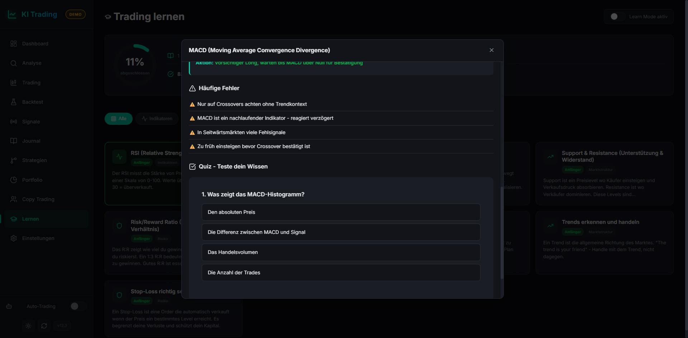Open Backtest flask icon in sidebar
Image resolution: width=688 pixels, height=338 pixels.
pos(14,102)
